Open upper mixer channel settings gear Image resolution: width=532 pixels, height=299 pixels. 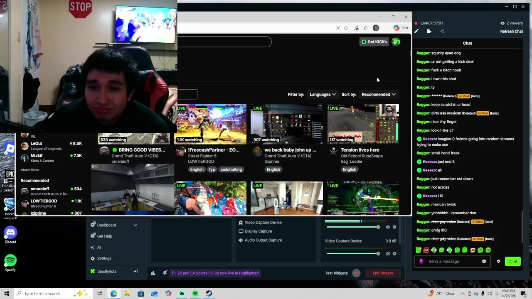(x=394, y=227)
